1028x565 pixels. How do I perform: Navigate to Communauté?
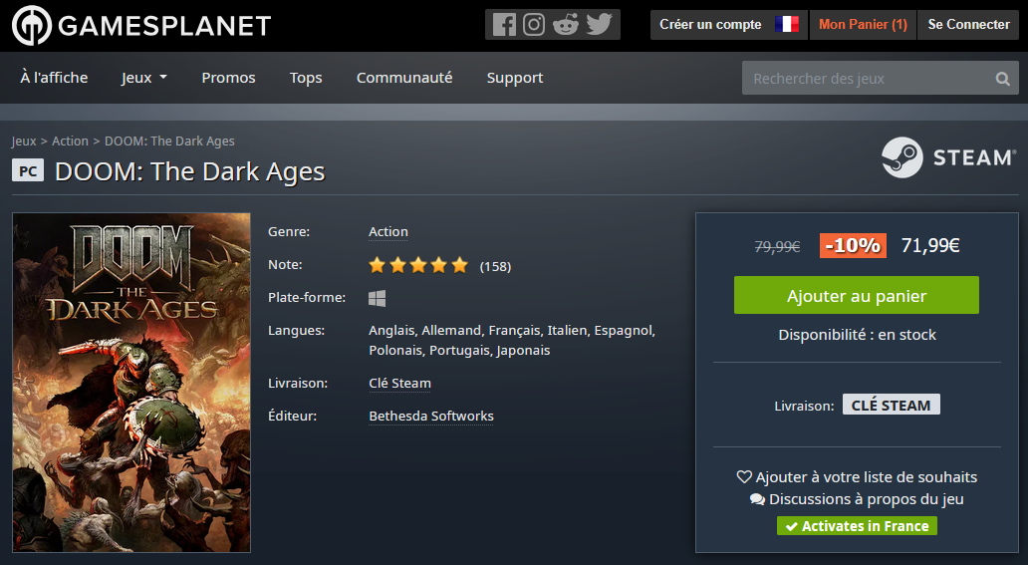click(x=404, y=78)
